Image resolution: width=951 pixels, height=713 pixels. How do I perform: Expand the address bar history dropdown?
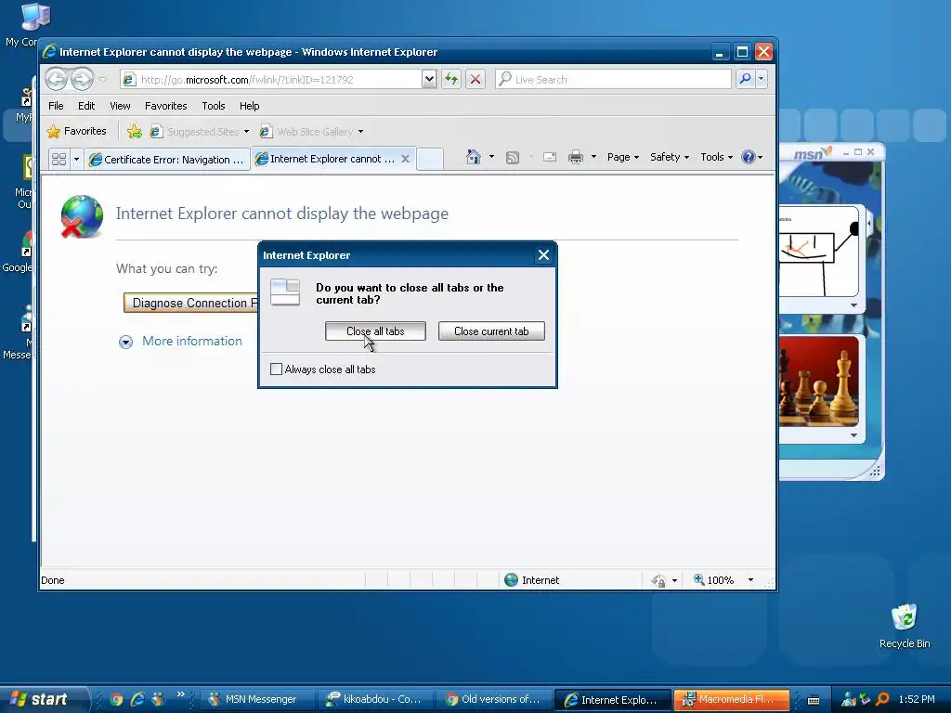(429, 79)
